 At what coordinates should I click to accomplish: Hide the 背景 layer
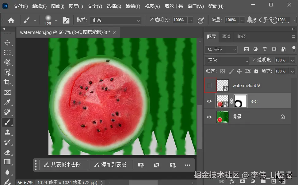click(x=209, y=117)
